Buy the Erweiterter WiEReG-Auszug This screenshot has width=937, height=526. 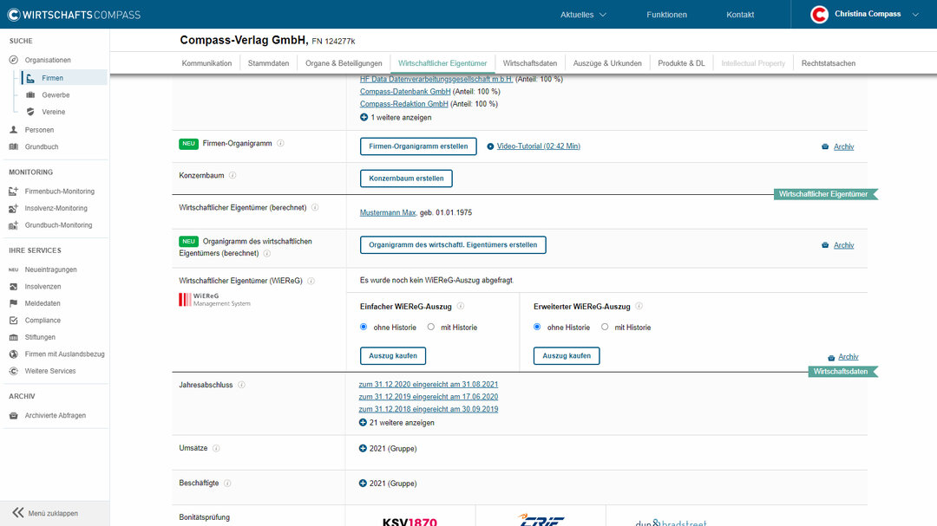point(567,356)
